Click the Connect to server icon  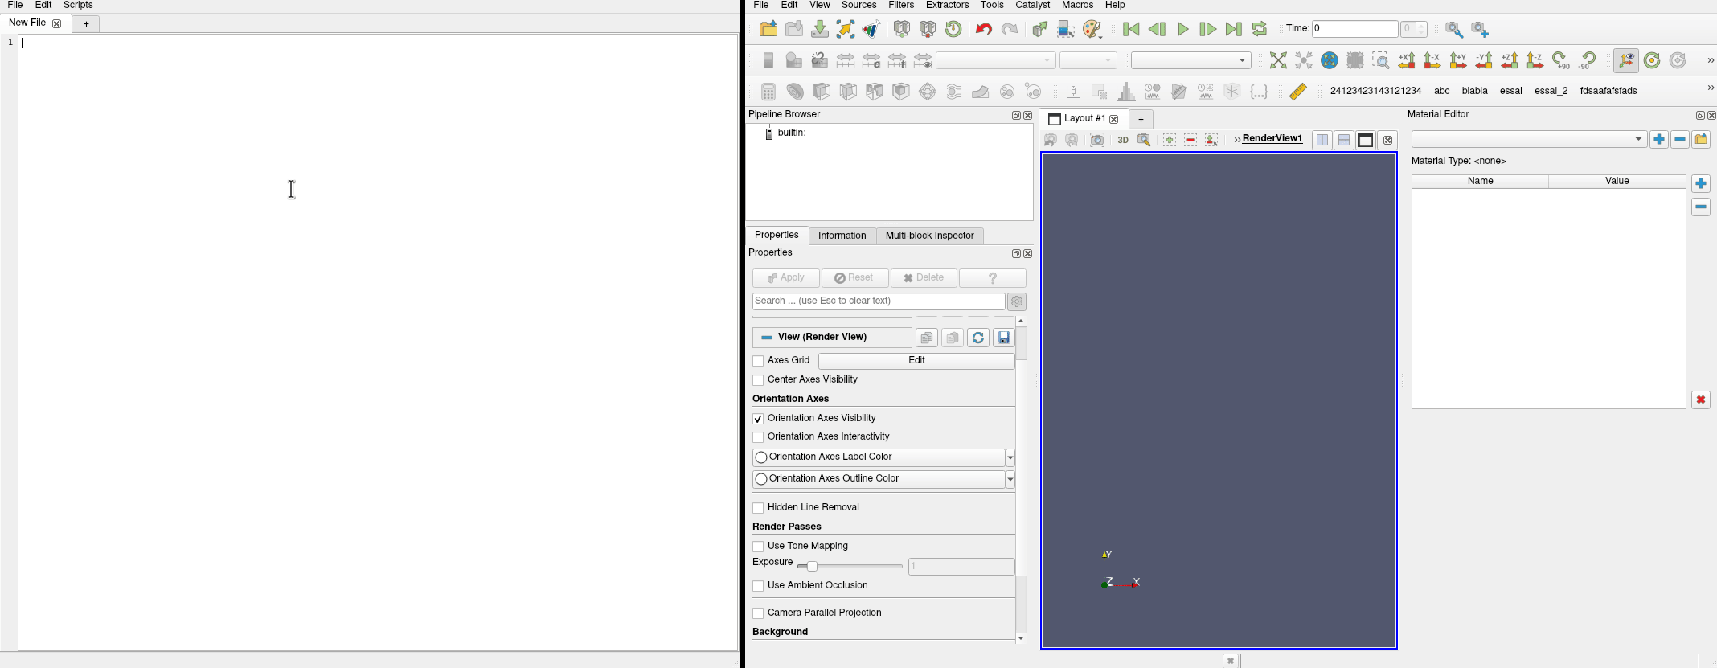902,30
